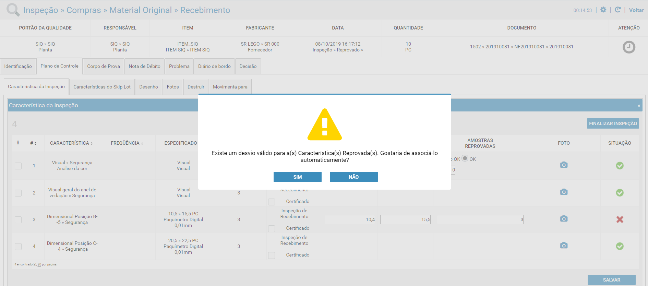Collapse panel using the double-chevron icon
This screenshot has width=648, height=286.
[639, 106]
